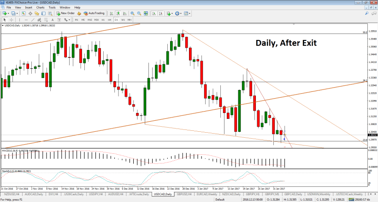Switch chart to line chart type
378x202 pixels.
click(124, 13)
